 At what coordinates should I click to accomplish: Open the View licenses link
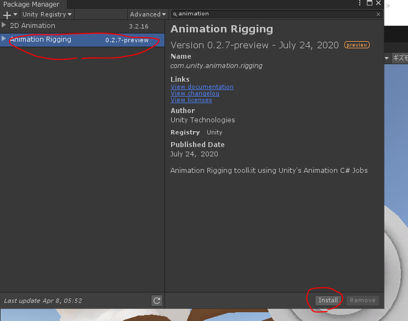[191, 100]
